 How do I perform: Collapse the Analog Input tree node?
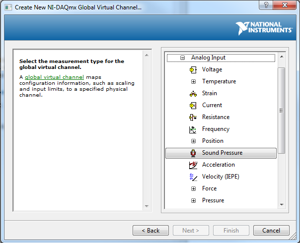pos(182,58)
